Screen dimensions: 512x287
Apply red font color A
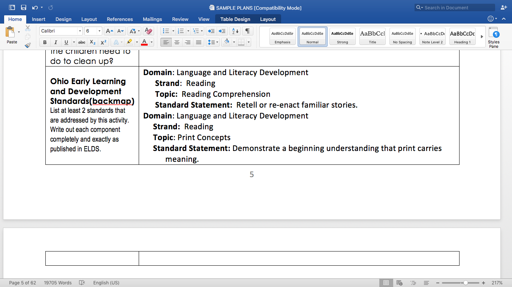tap(144, 42)
